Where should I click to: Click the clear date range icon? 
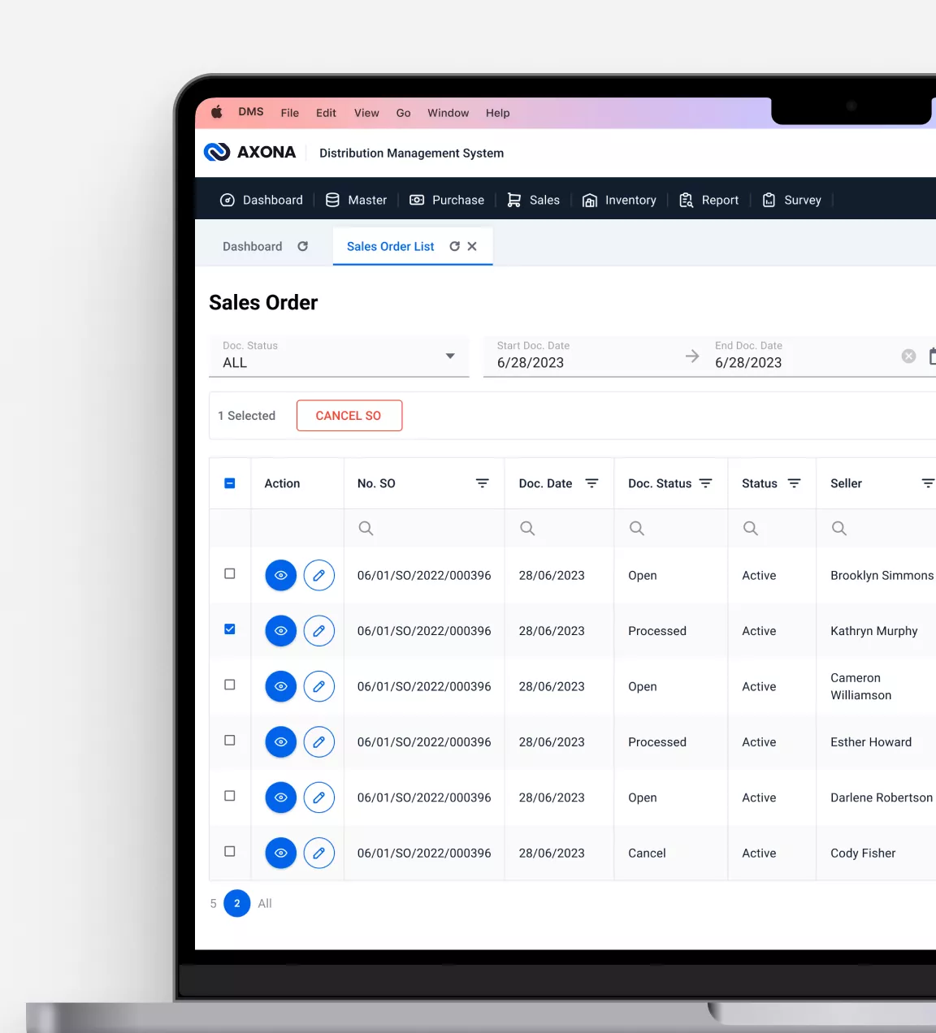pos(908,356)
